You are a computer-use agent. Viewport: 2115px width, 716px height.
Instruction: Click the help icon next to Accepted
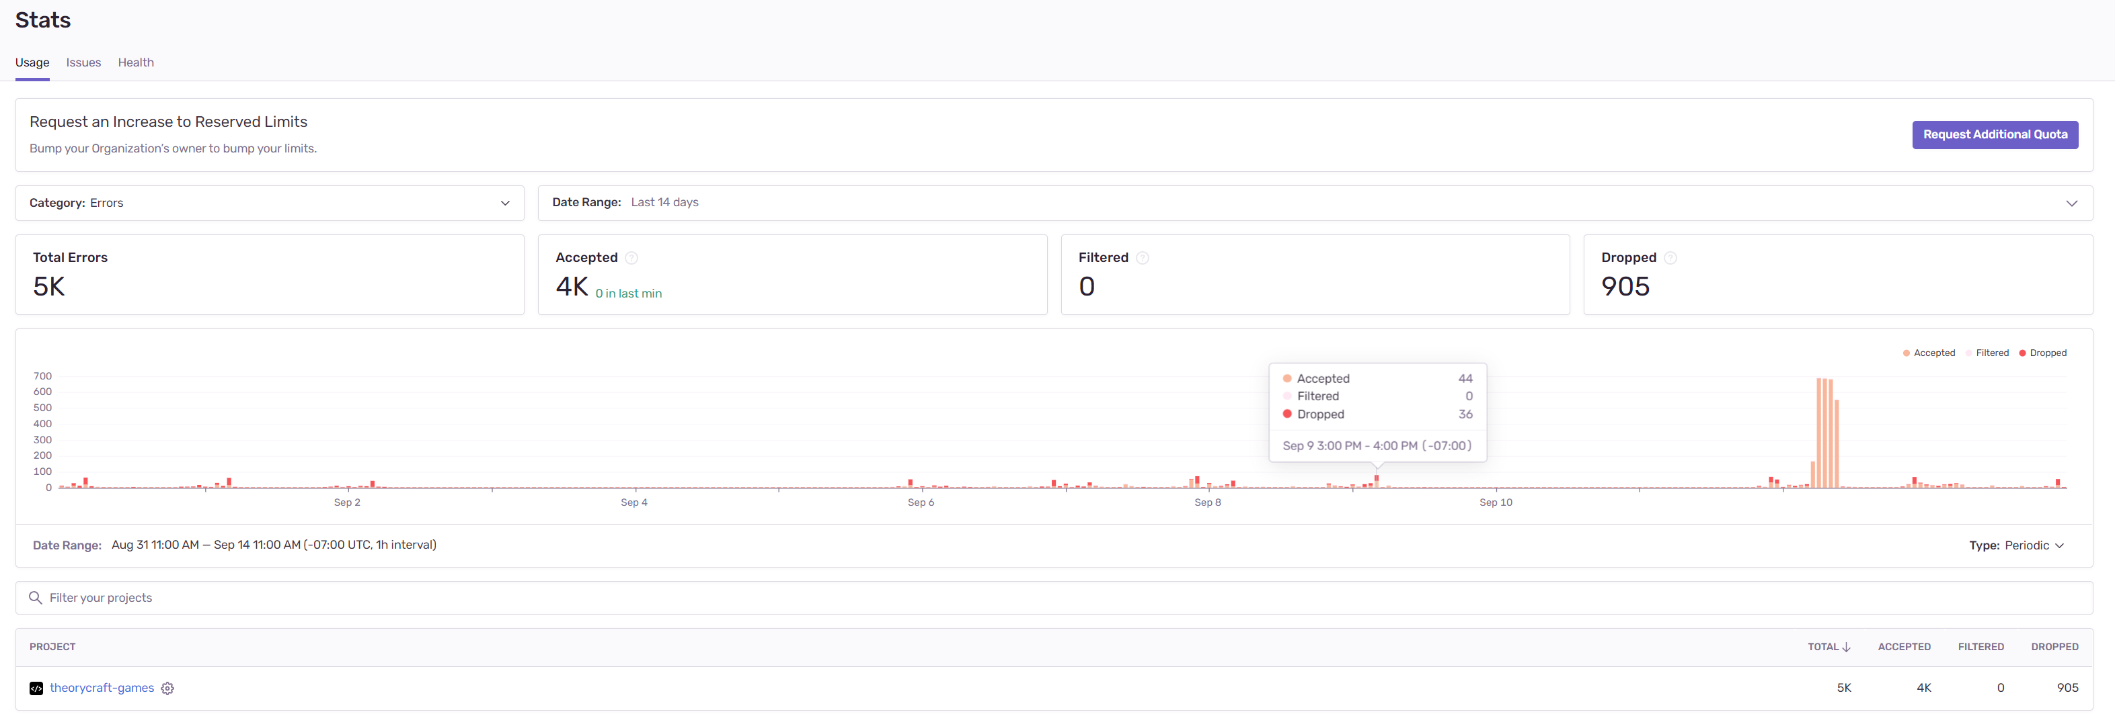[631, 257]
